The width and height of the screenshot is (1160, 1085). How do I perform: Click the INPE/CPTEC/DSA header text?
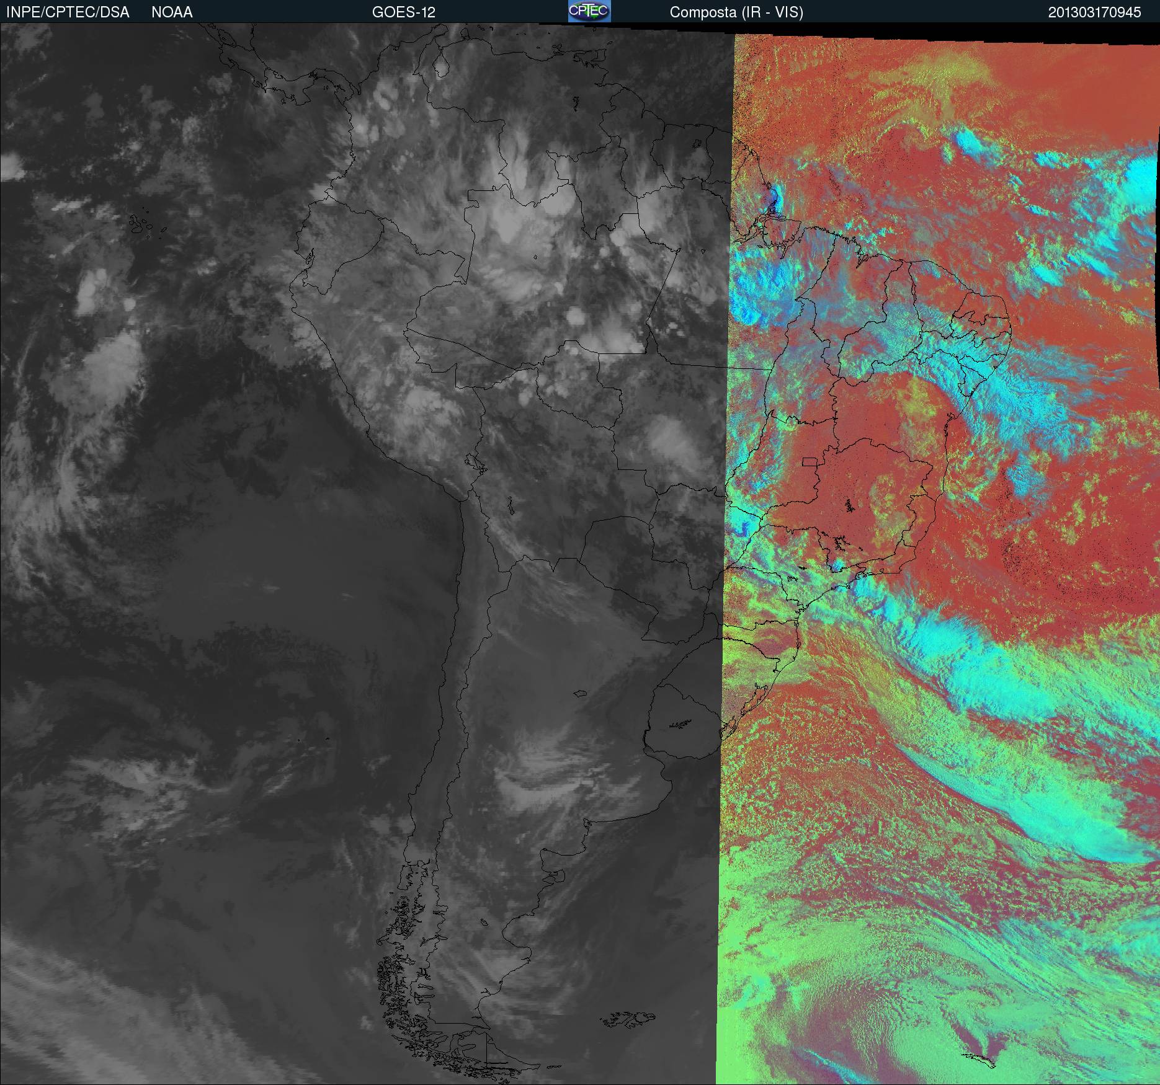tap(68, 12)
